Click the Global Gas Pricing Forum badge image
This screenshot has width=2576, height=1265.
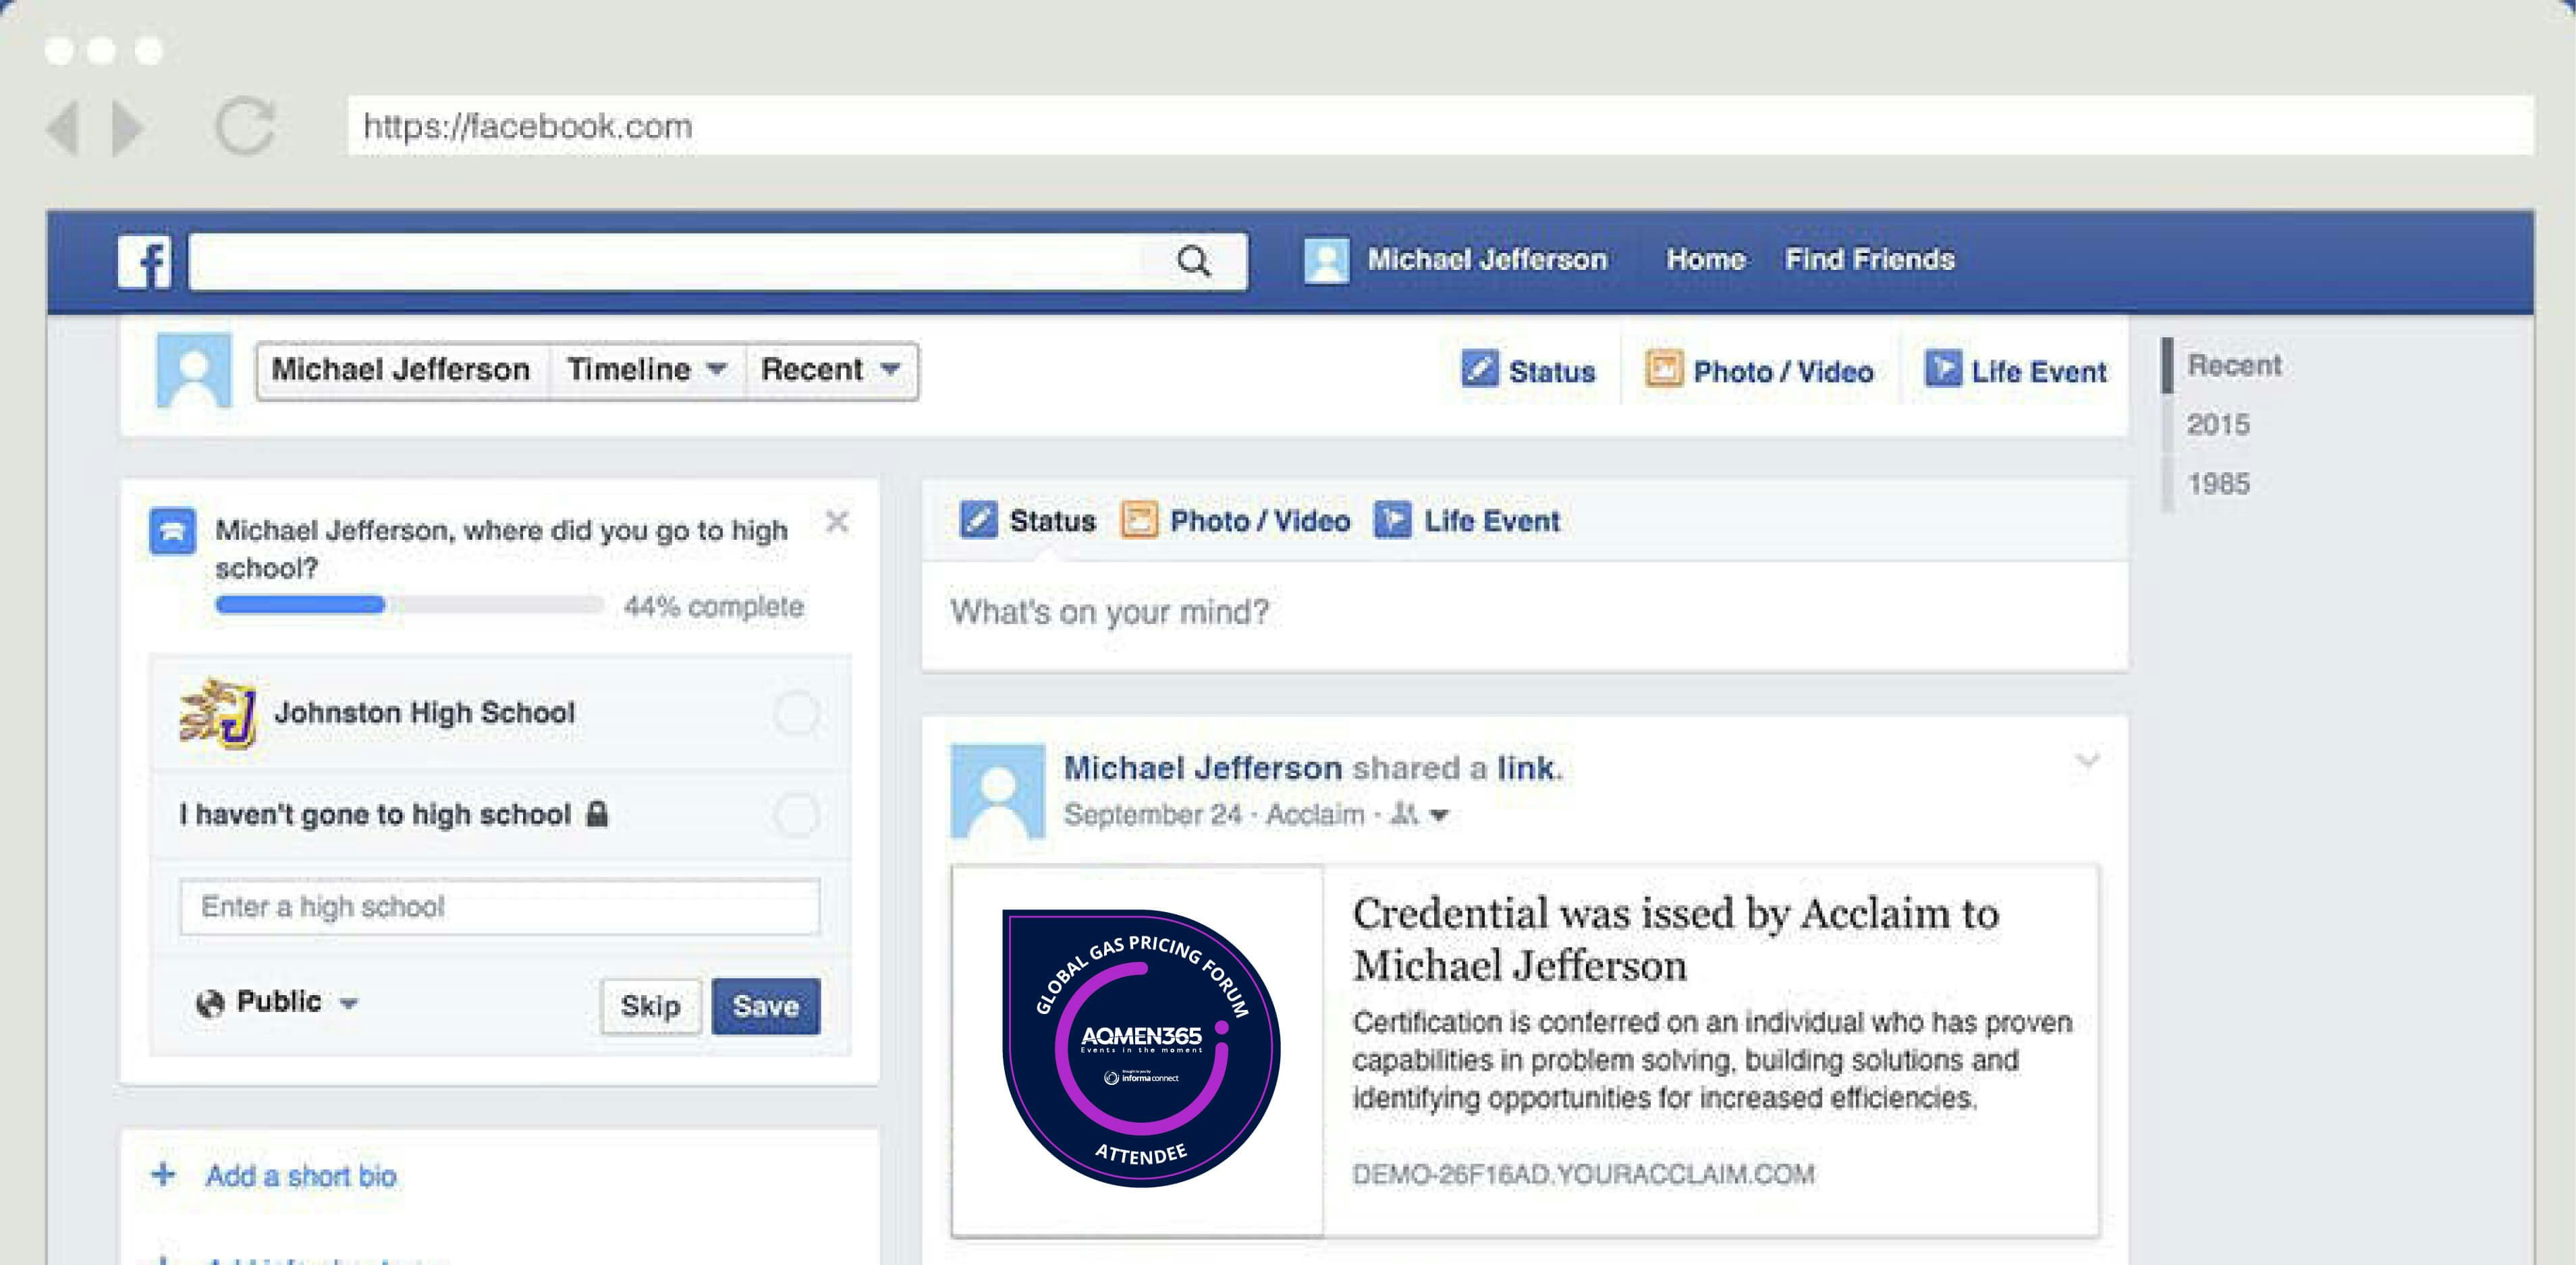[x=1141, y=1048]
